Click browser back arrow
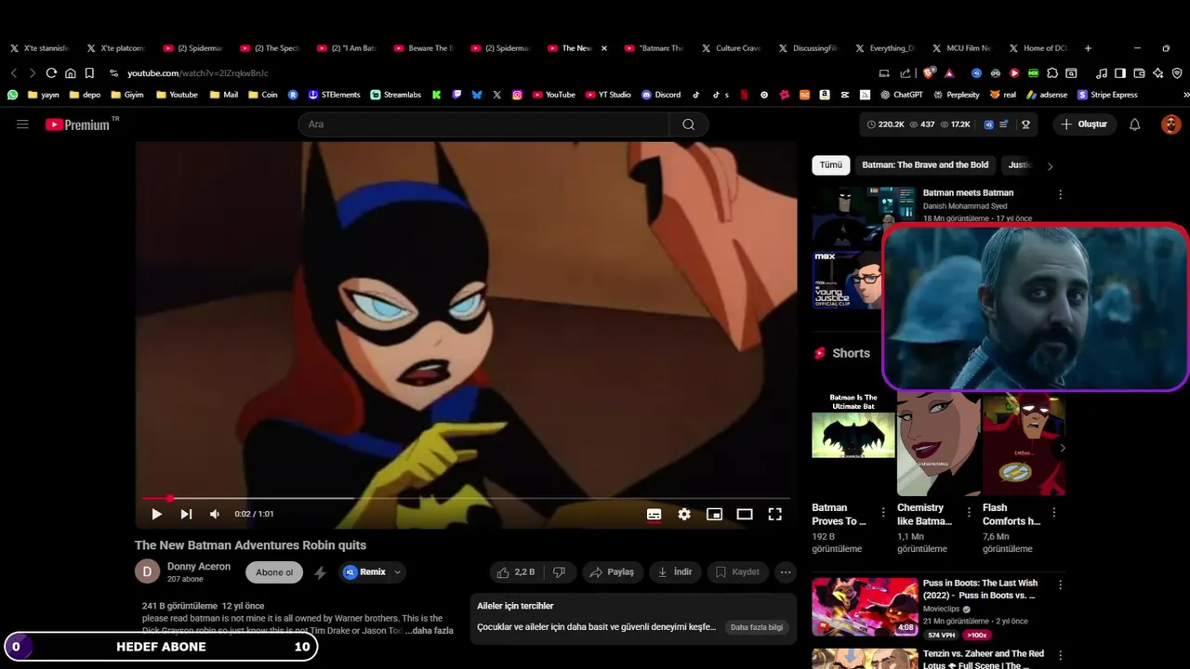Viewport: 1190px width, 669px height. (14, 73)
